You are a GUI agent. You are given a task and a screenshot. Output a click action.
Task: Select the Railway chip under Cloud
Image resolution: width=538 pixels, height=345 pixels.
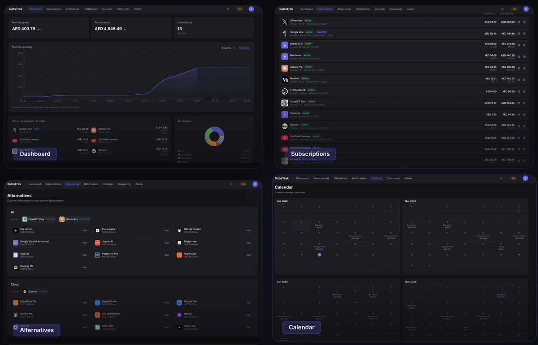[35, 292]
